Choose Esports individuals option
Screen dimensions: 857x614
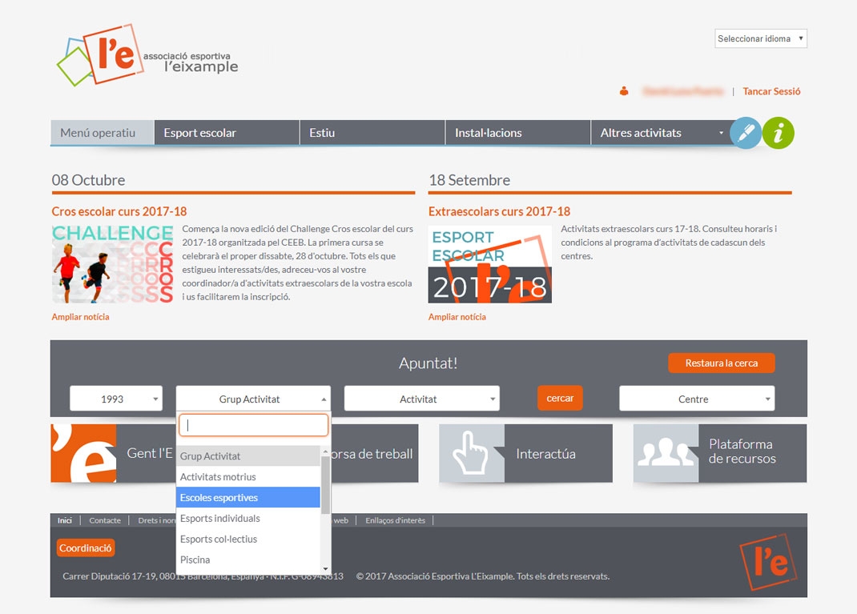tap(248, 519)
